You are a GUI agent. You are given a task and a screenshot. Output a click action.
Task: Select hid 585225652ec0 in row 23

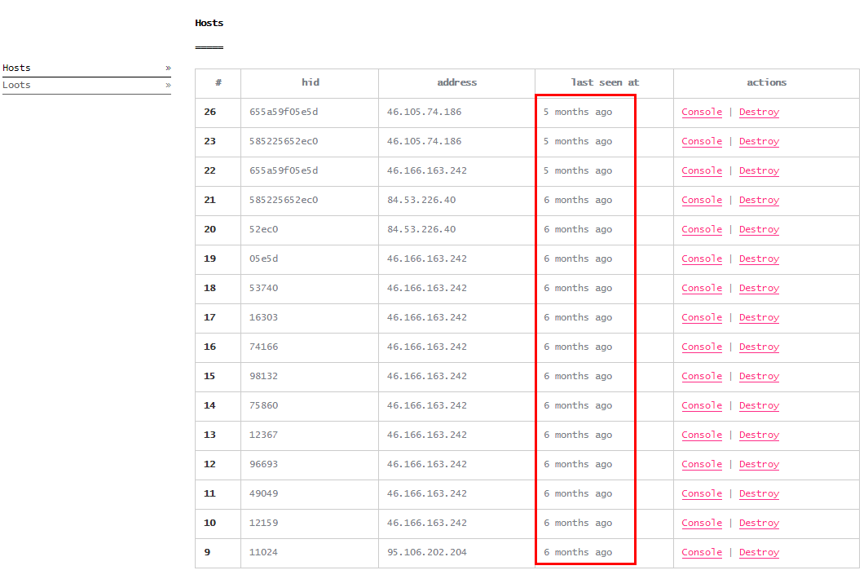tap(284, 141)
